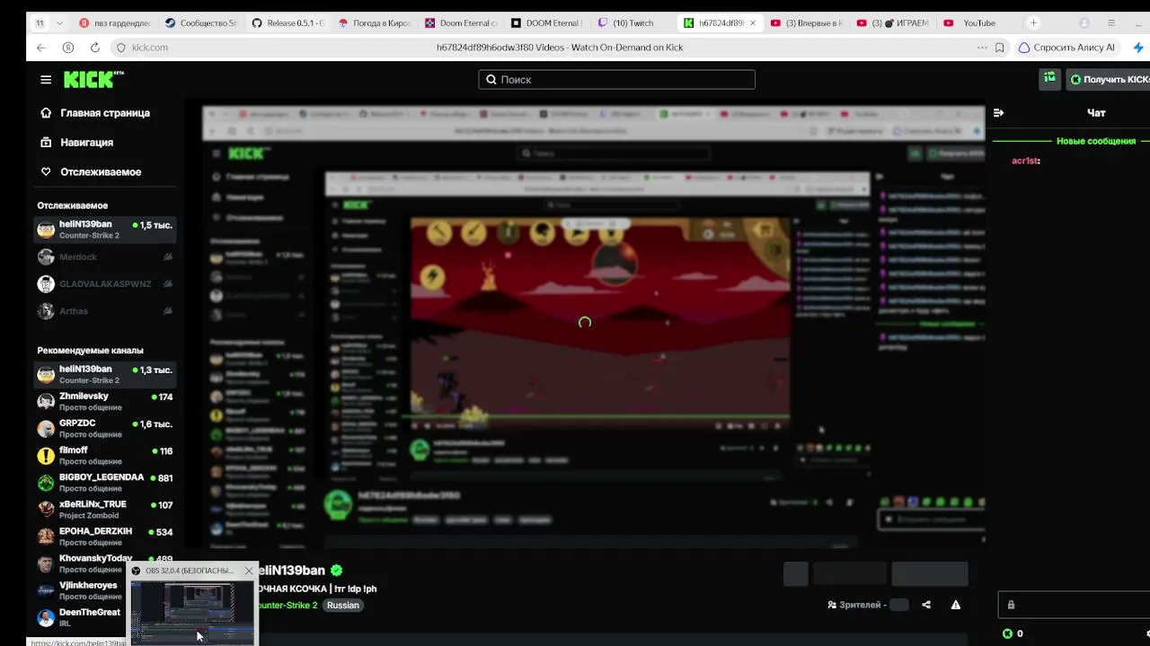Close the active Kick browser tab
The width and height of the screenshot is (1150, 646).
pyautogui.click(x=752, y=23)
